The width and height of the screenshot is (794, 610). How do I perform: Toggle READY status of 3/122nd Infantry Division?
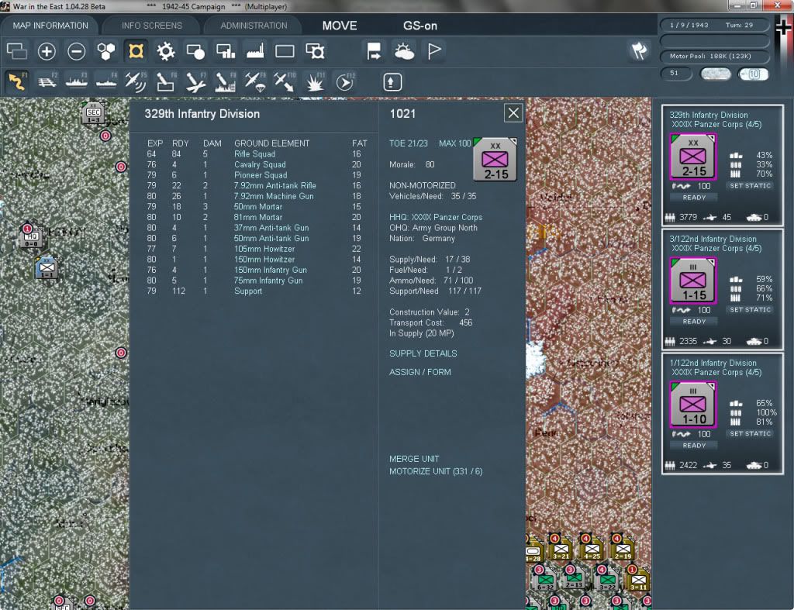[694, 322]
